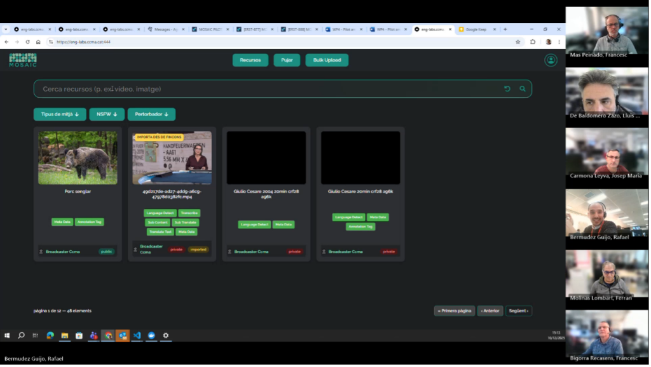Click the MOSAIC logo
This screenshot has height=367, width=651.
pyautogui.click(x=23, y=60)
